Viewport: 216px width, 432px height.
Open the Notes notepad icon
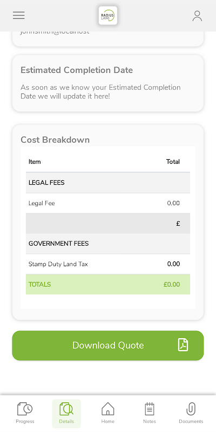pos(150,409)
